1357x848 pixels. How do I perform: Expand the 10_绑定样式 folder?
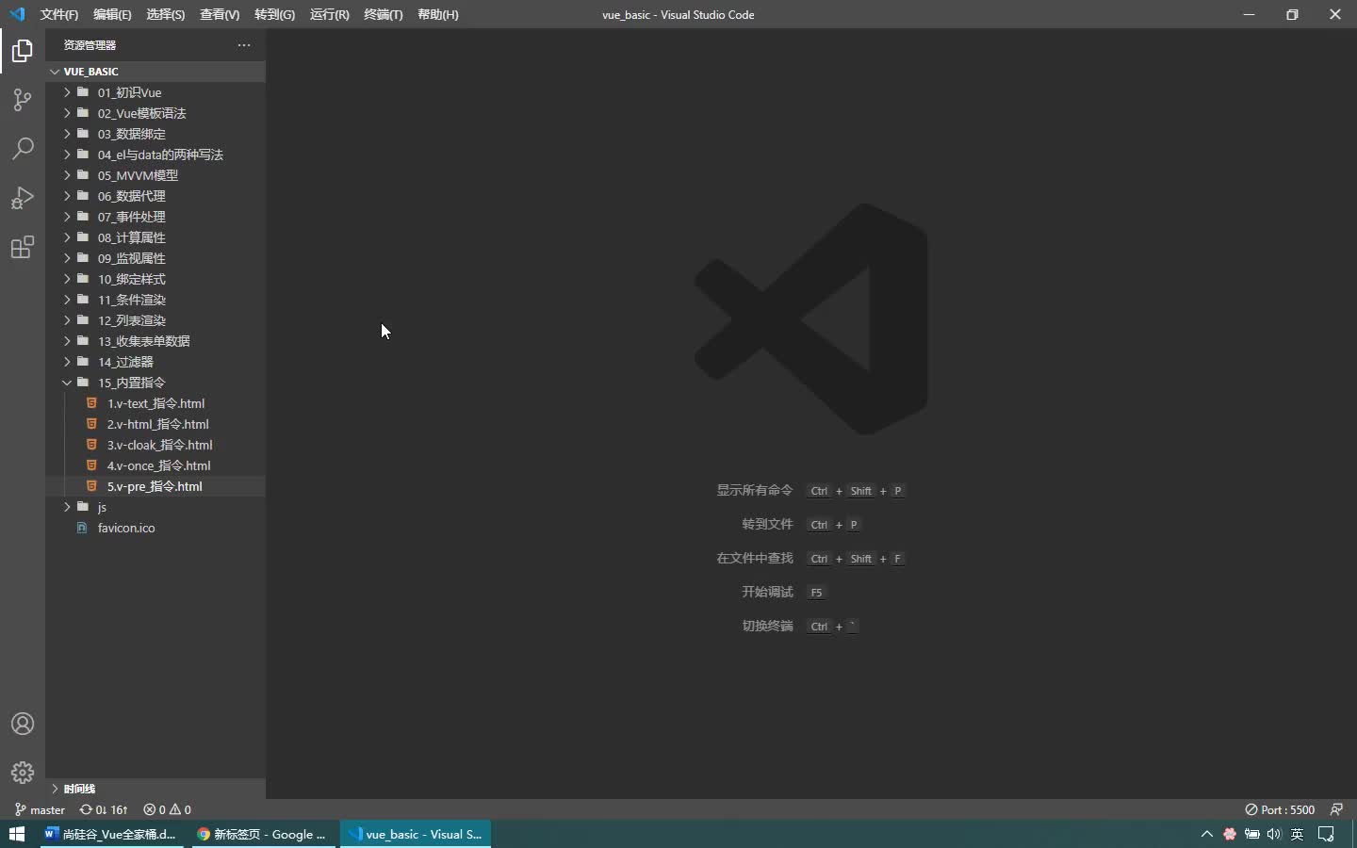pyautogui.click(x=155, y=279)
